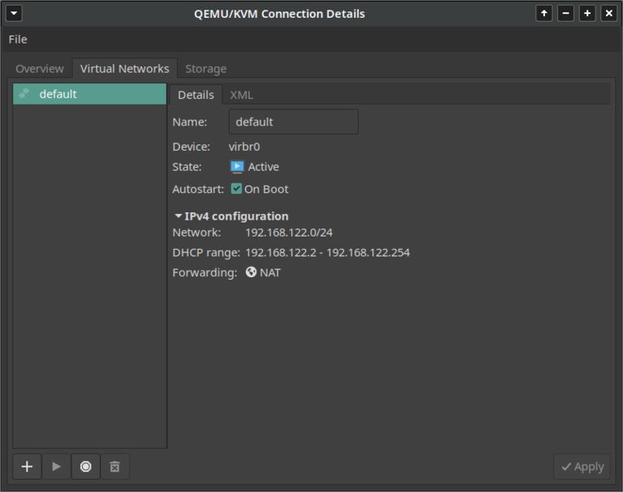Viewport: 623px width, 492px height.
Task: Click the keep-above up arrow title button
Action: coord(544,14)
